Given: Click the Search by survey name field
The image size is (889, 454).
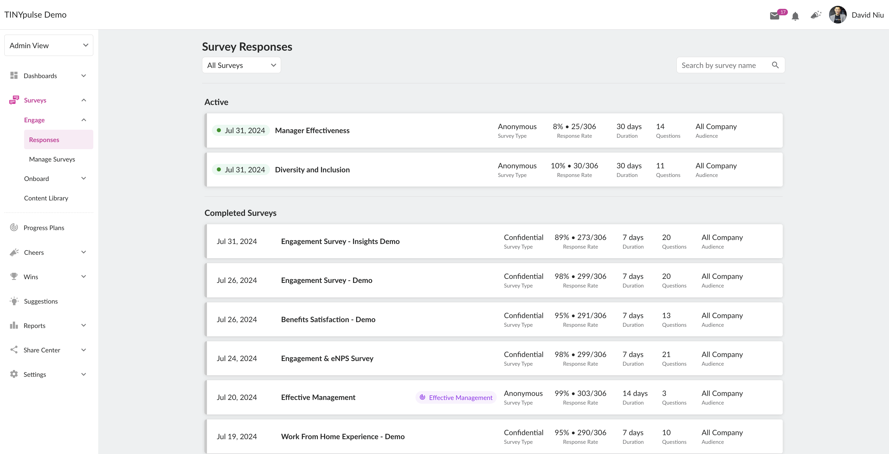Looking at the screenshot, I should point(731,65).
